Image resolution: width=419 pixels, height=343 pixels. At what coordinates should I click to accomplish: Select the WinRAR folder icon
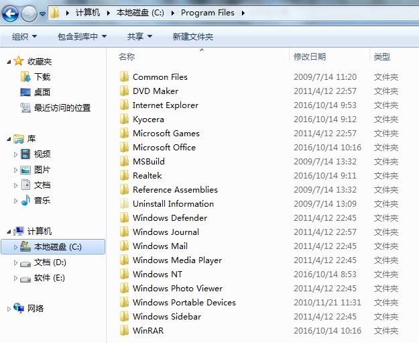coord(124,330)
